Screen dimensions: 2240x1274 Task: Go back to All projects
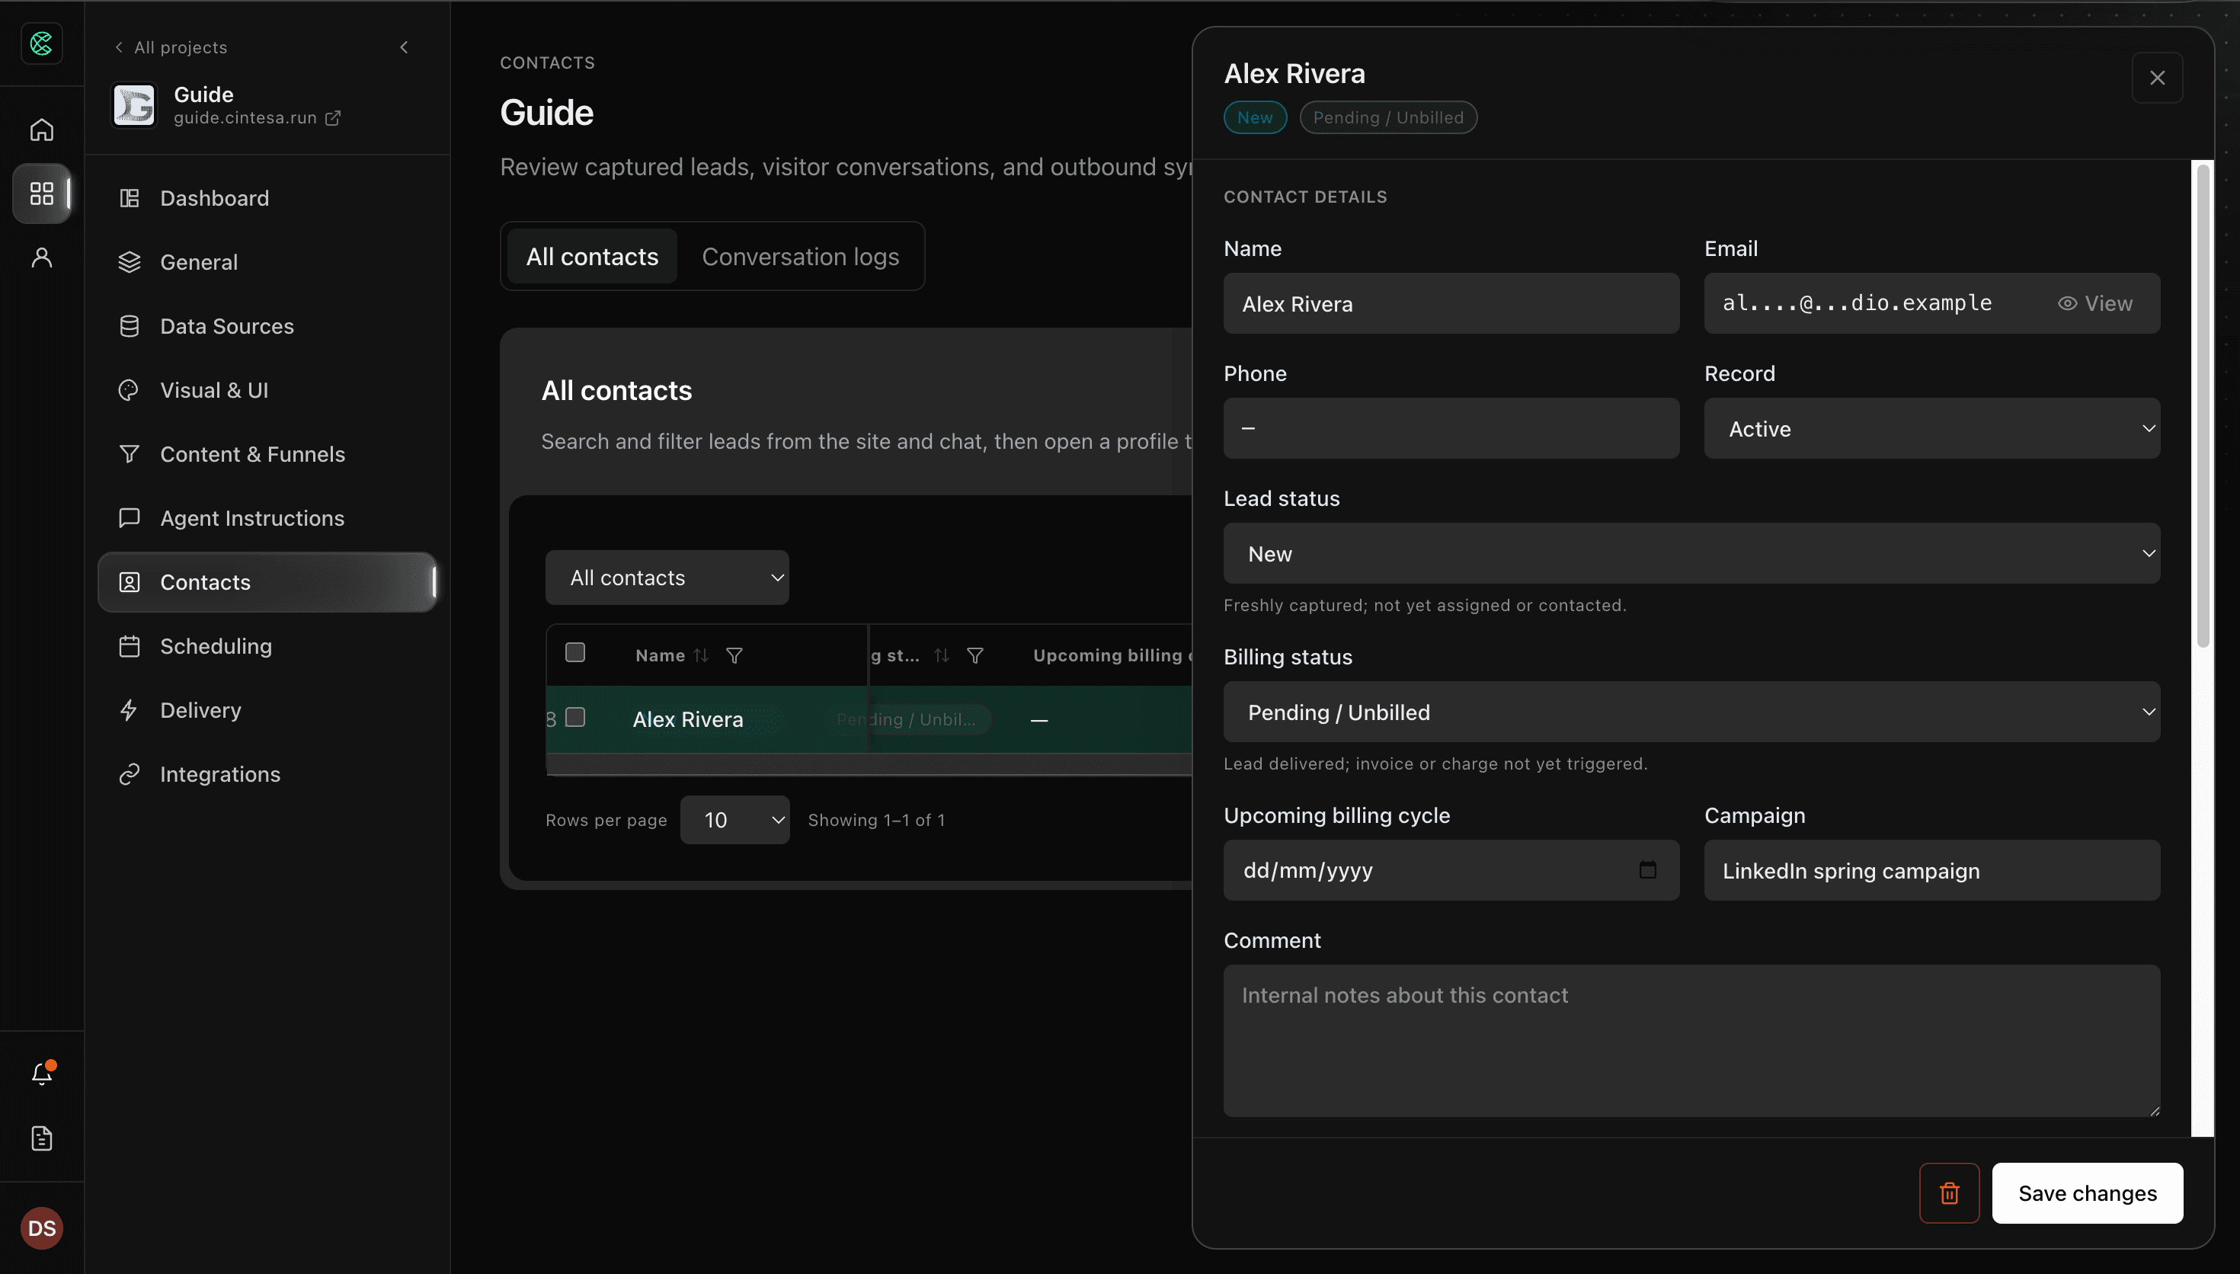171,47
